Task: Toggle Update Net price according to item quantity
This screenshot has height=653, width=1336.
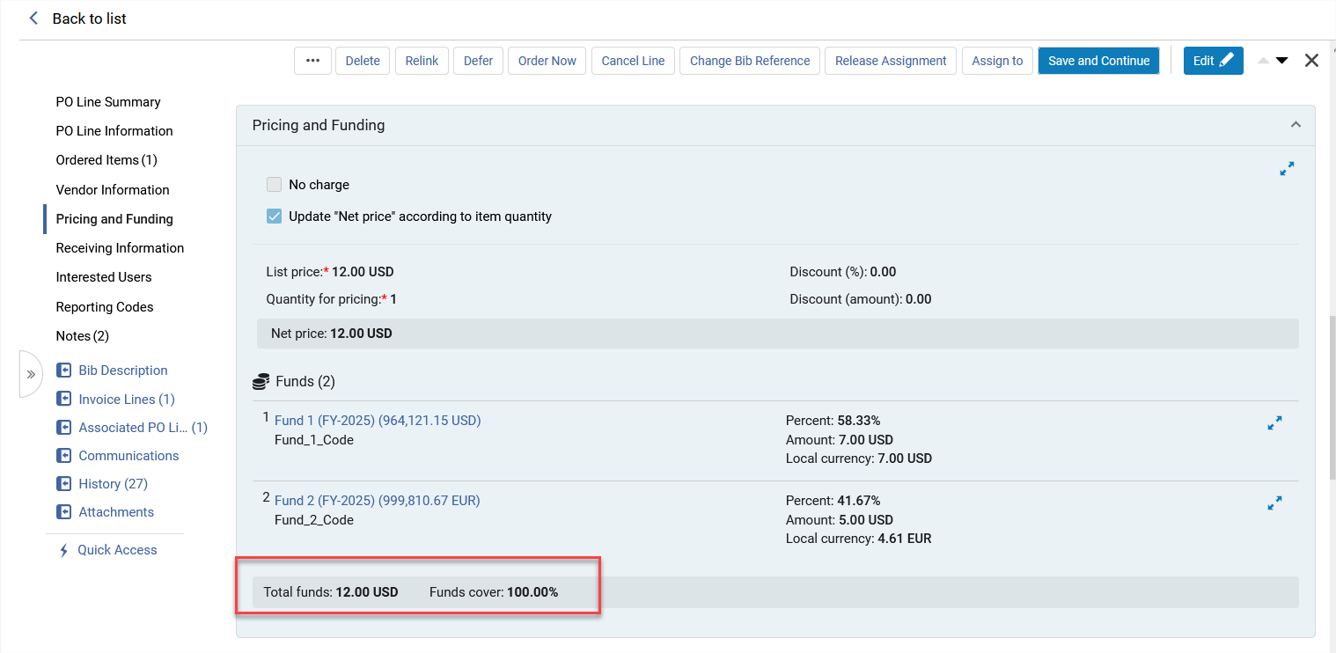Action: [x=274, y=216]
